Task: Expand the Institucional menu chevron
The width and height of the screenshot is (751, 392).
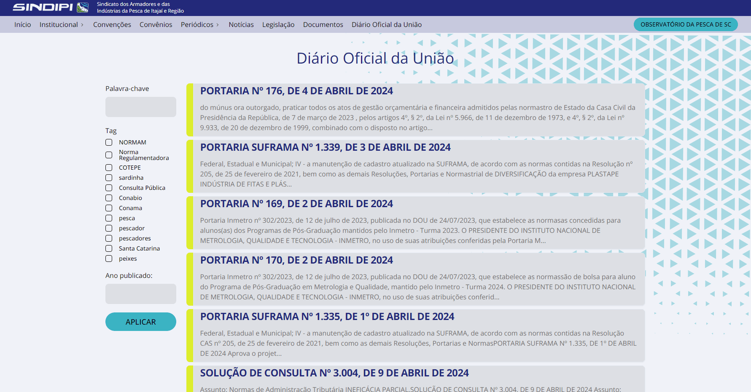Action: [x=82, y=25]
